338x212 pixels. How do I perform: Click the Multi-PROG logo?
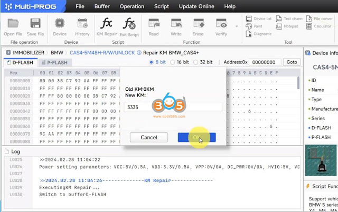coord(31,6)
